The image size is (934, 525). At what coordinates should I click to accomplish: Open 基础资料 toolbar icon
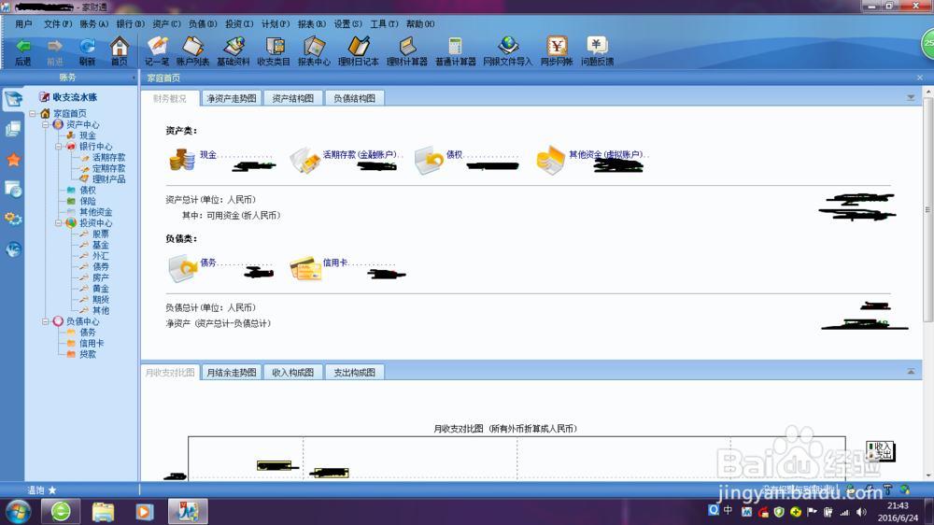point(233,51)
